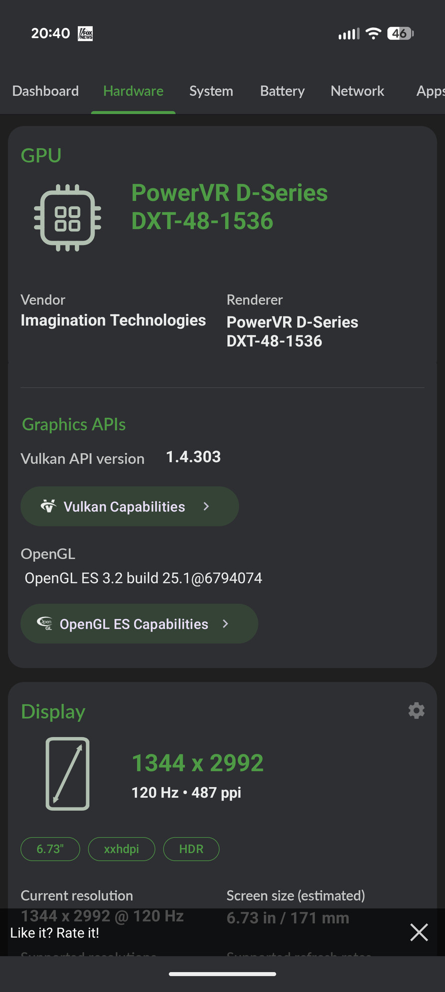Open the Display settings gear

tap(416, 710)
